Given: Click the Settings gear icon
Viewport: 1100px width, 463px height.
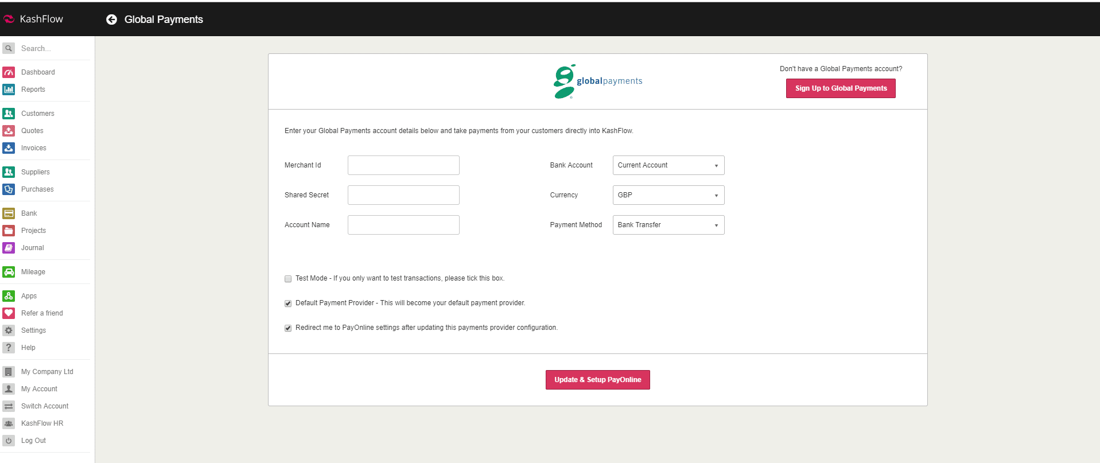Looking at the screenshot, I should click(x=9, y=330).
